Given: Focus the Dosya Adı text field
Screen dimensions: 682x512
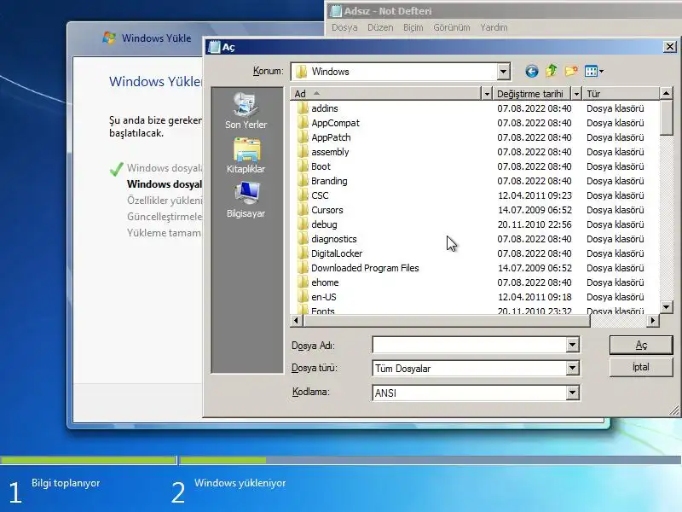Looking at the screenshot, I should tap(470, 346).
